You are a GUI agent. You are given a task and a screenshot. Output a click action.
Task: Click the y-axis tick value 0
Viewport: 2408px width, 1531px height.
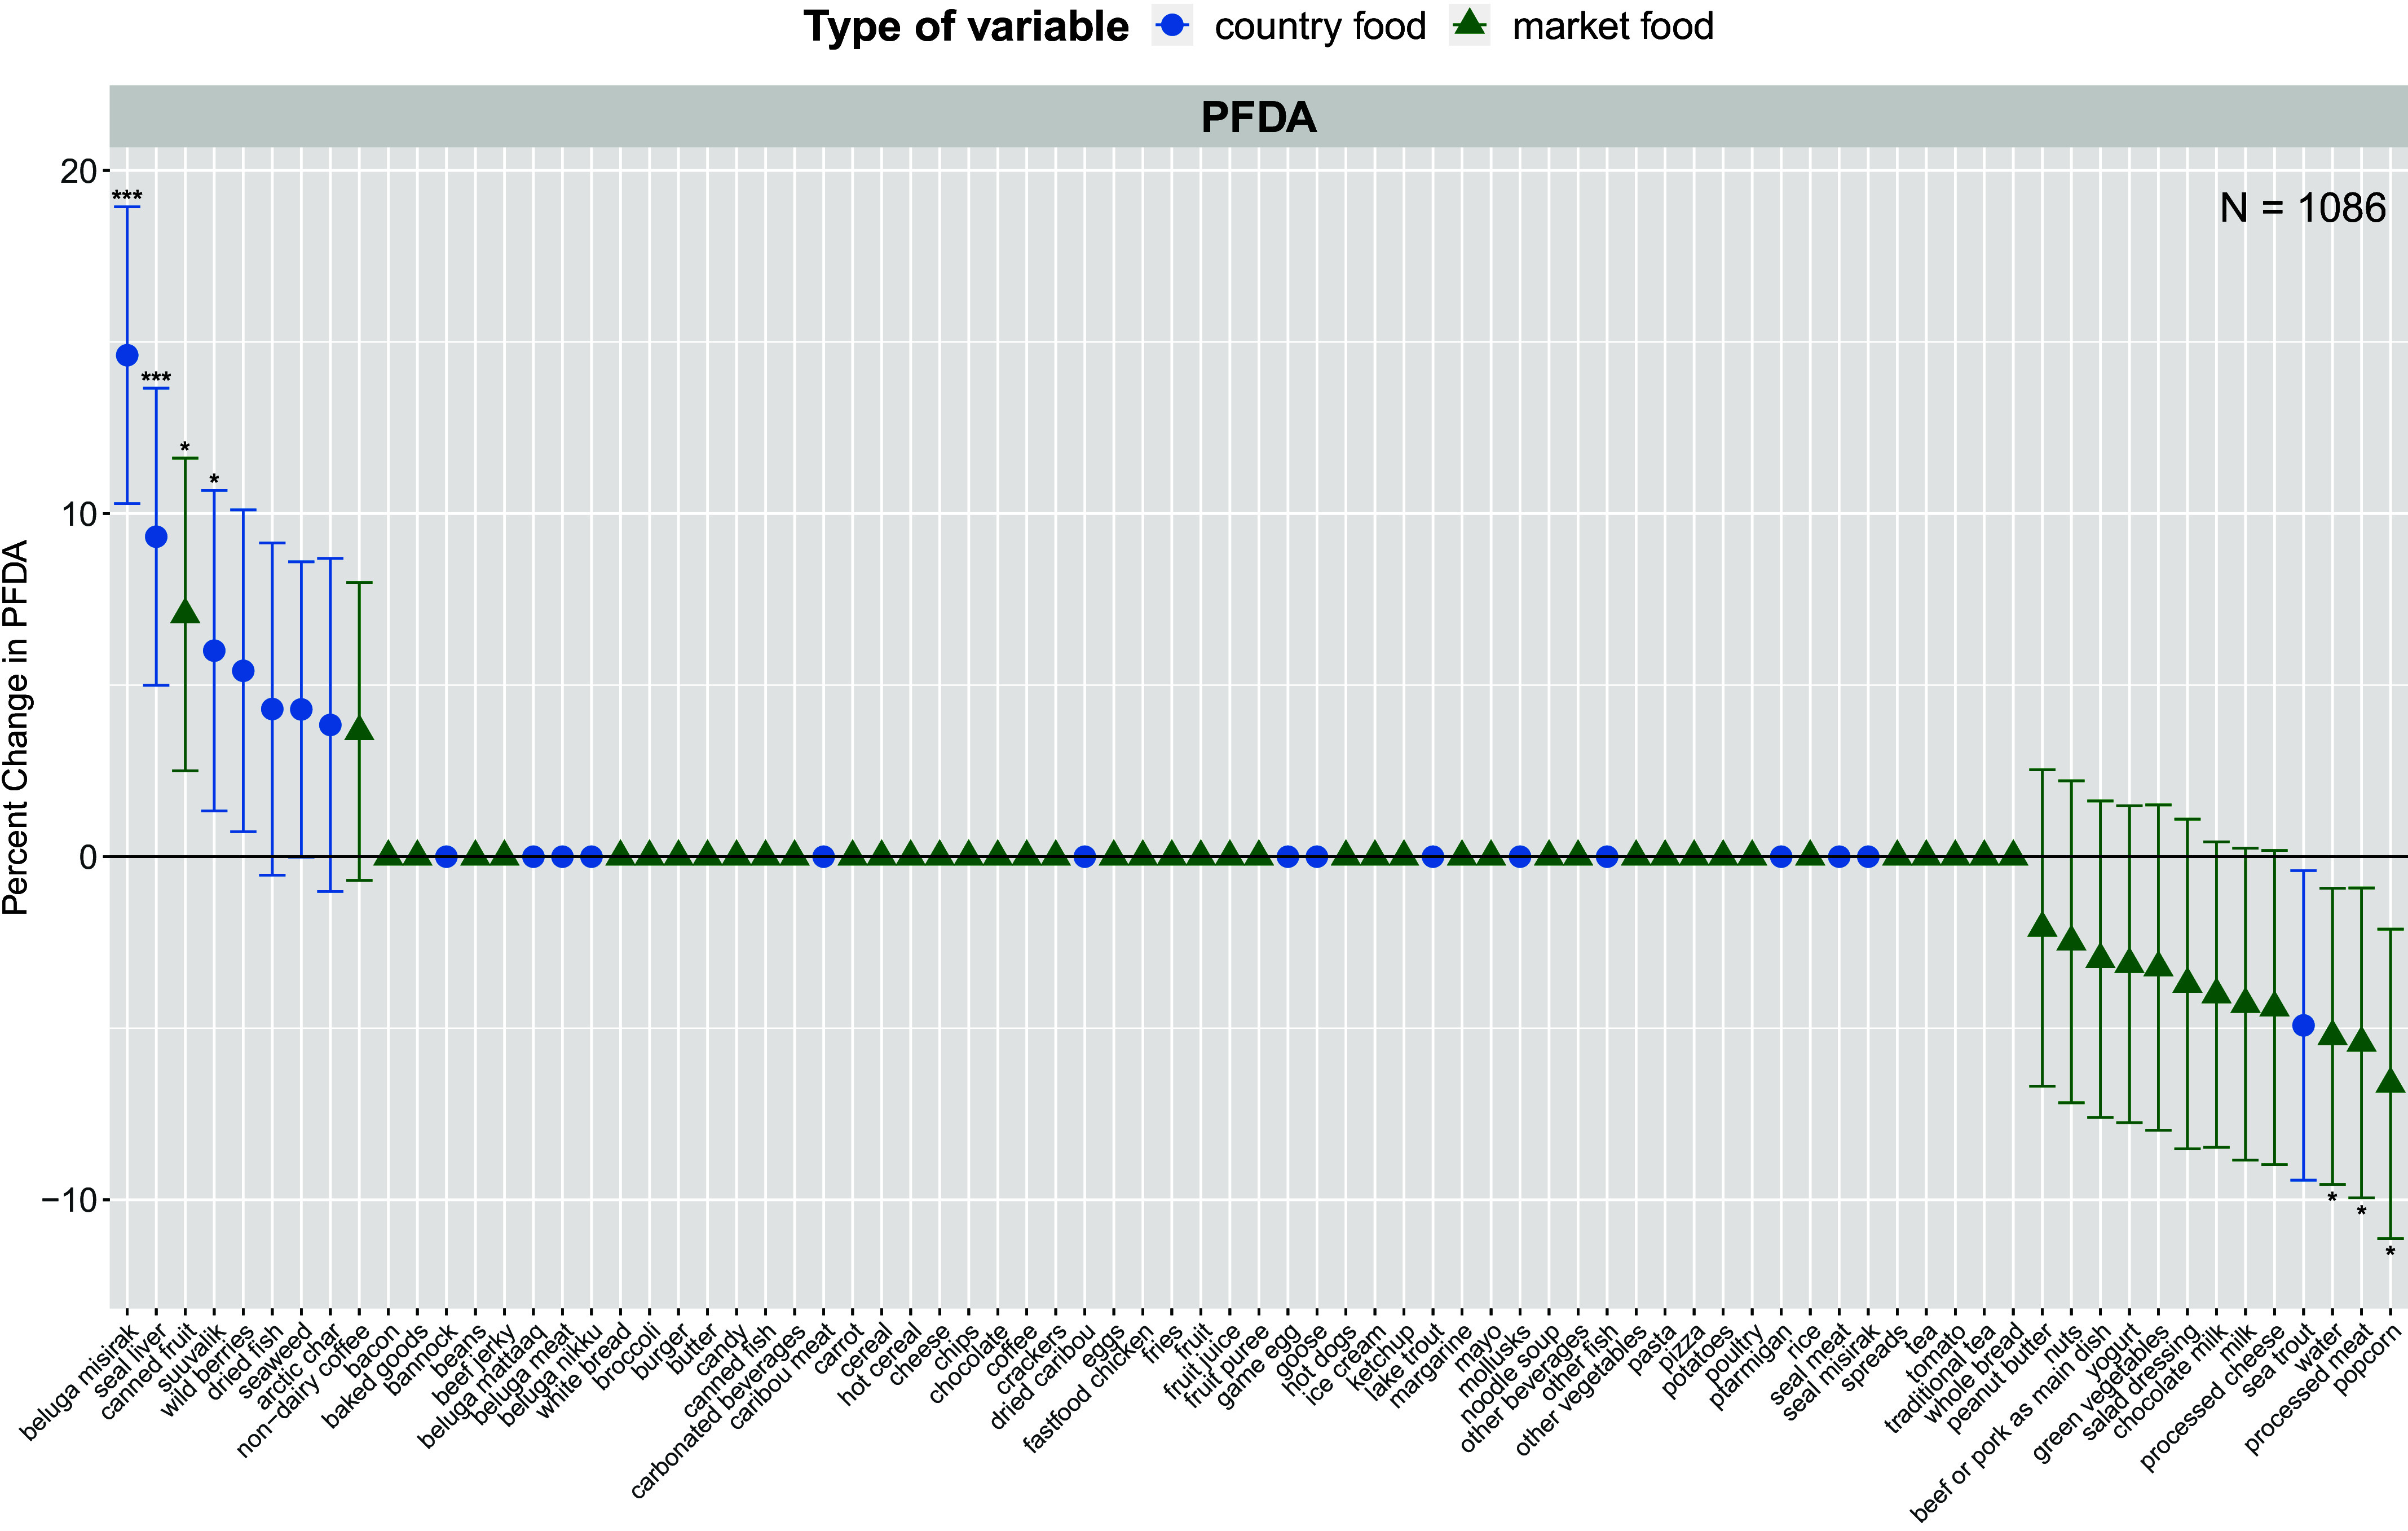click(x=88, y=857)
